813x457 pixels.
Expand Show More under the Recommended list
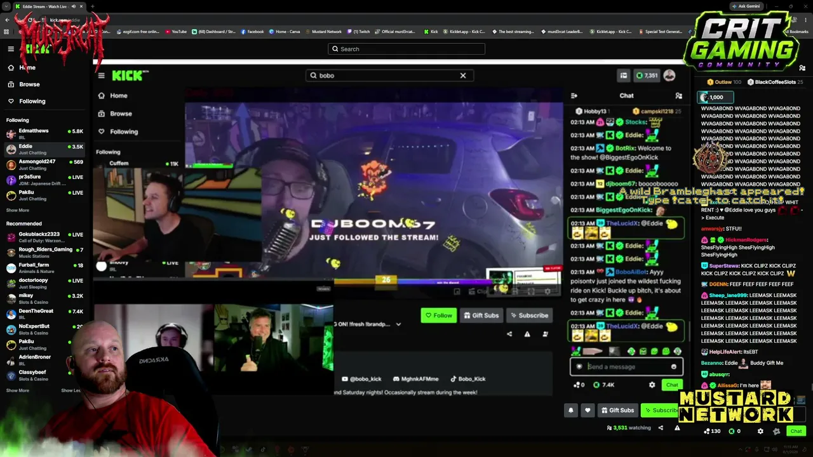pyautogui.click(x=18, y=390)
